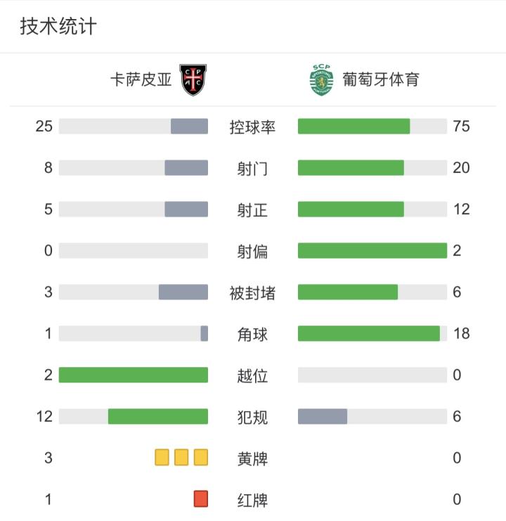Click Sporting's green 75 possession bar
Viewport: 506px width, 521px height.
(x=353, y=127)
